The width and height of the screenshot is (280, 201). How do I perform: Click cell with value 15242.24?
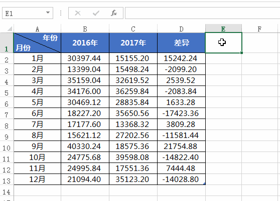[182, 58]
